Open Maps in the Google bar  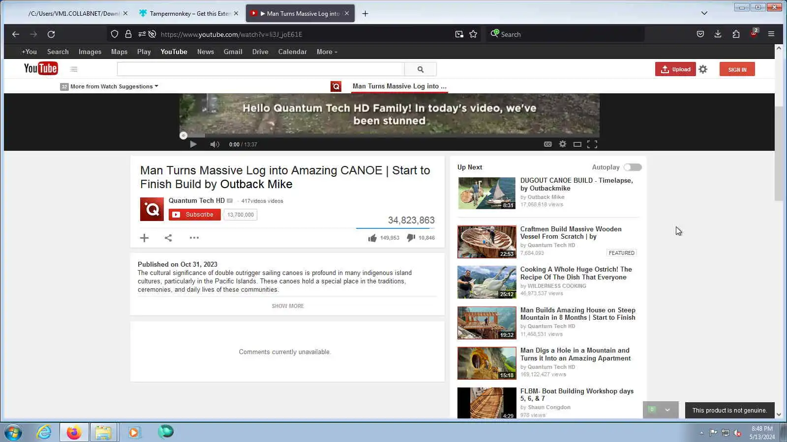119,52
